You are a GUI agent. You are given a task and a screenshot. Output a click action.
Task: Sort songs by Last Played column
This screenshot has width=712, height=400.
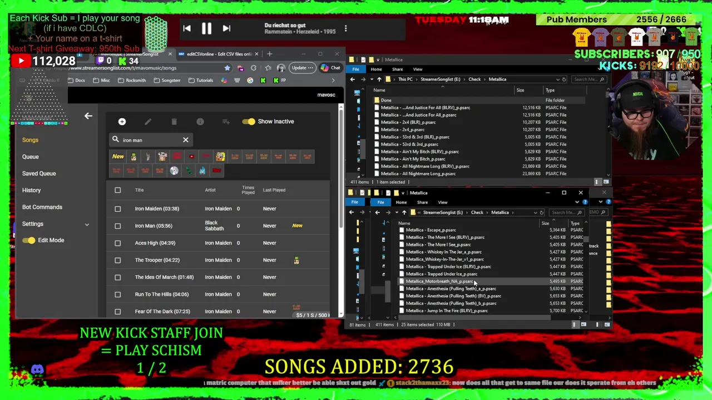point(274,190)
